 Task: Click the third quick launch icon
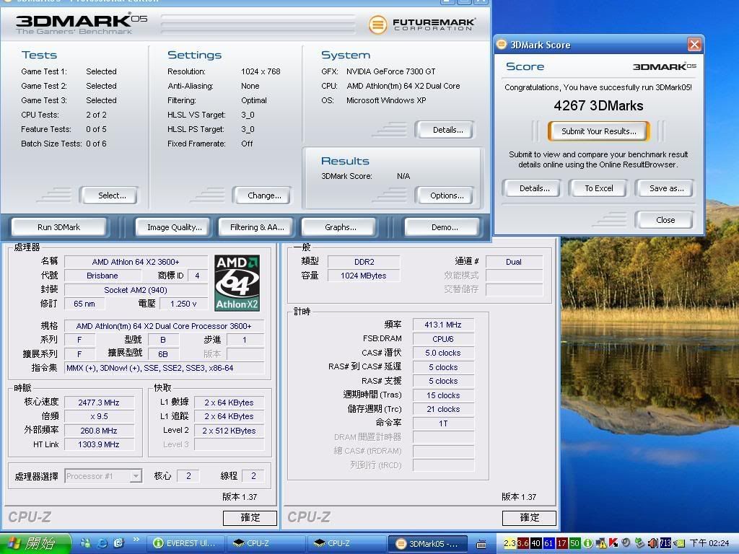(x=118, y=543)
